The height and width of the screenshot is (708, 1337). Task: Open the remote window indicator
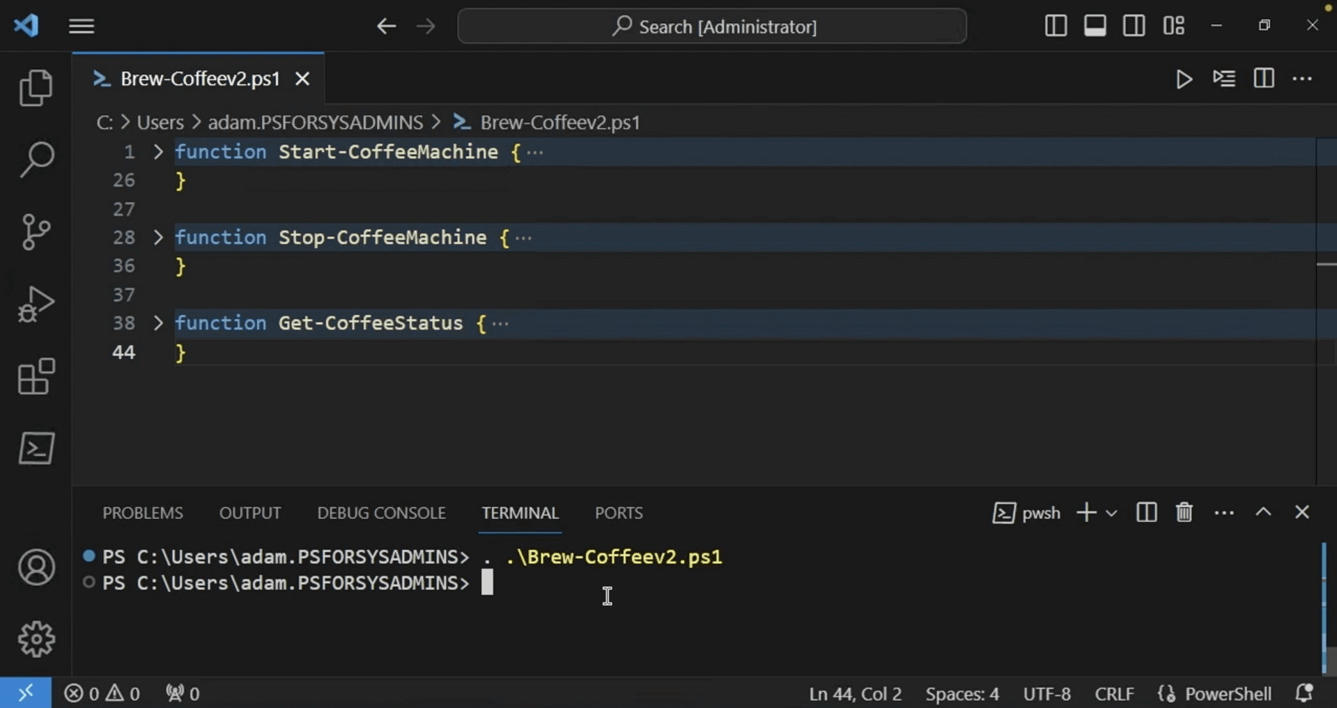(26, 693)
